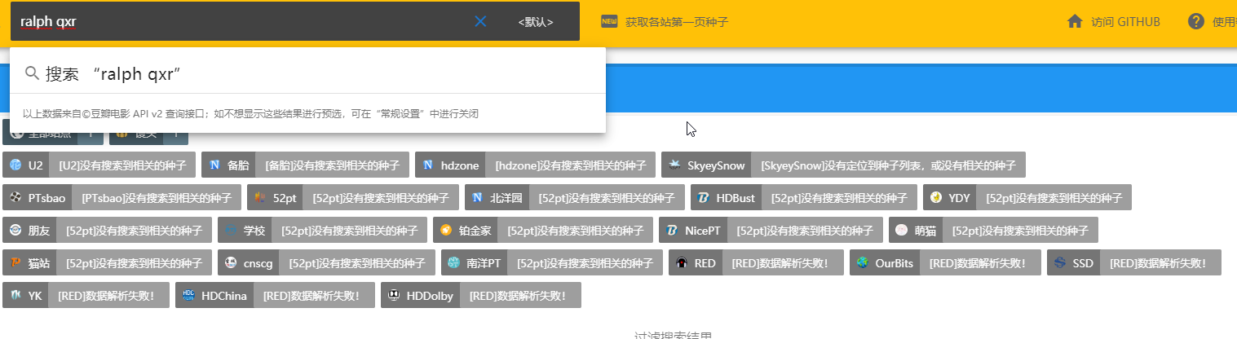Click the HDDolby site icon
The image size is (1237, 339).
pos(394,296)
